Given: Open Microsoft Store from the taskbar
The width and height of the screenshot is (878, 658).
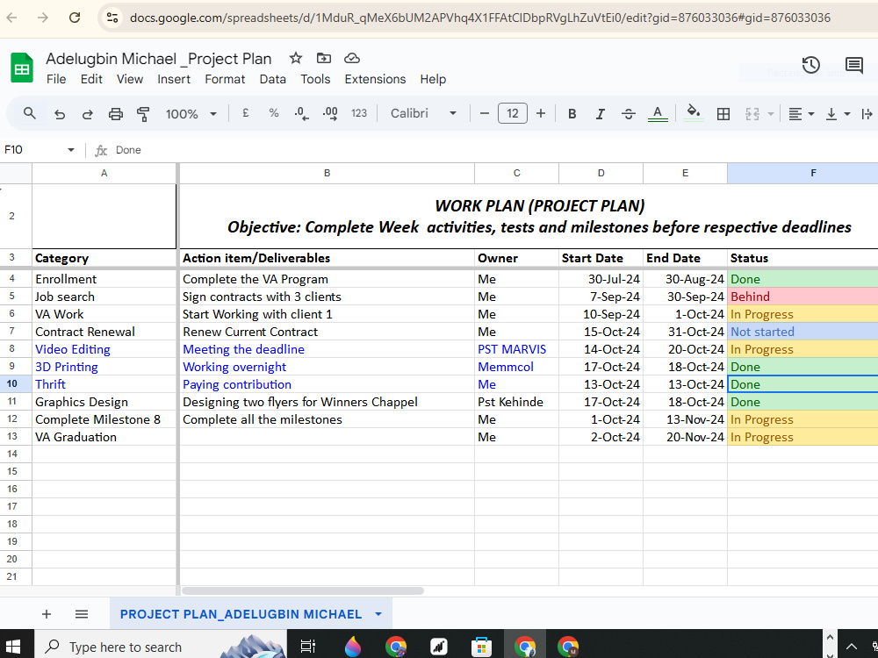Looking at the screenshot, I should pyautogui.click(x=481, y=647).
